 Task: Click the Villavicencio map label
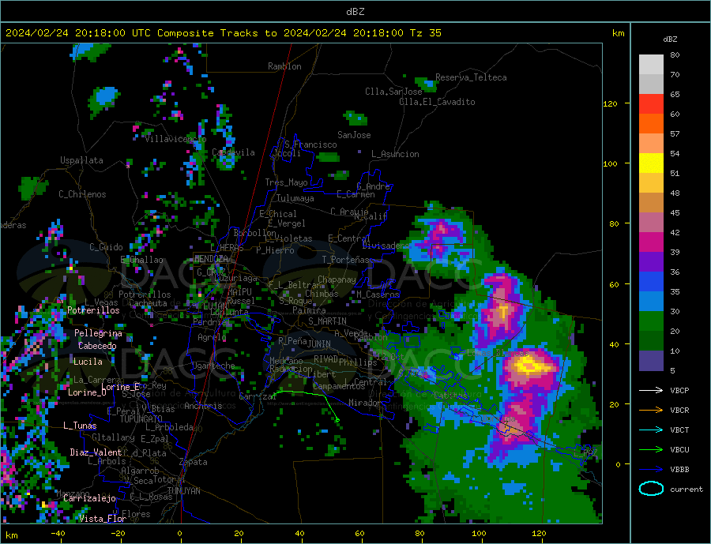175,139
